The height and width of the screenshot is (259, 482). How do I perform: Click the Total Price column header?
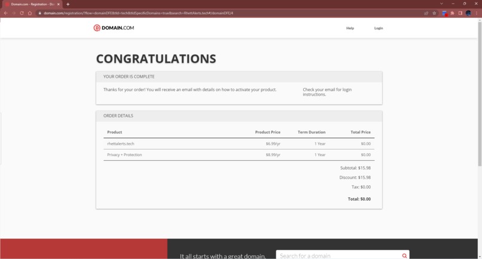tap(361, 132)
